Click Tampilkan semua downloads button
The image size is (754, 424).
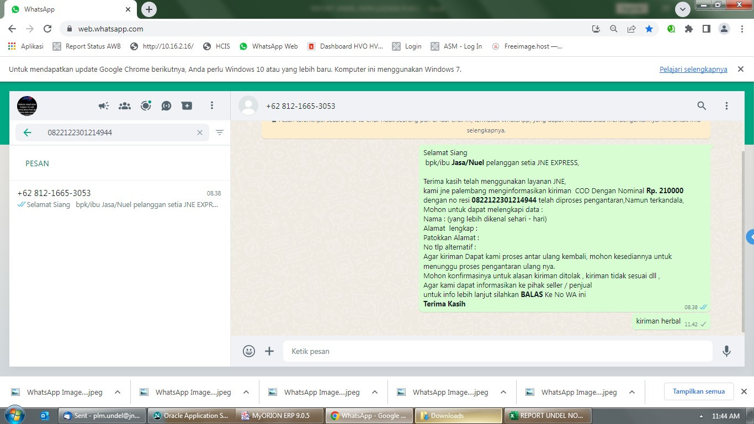click(x=699, y=391)
